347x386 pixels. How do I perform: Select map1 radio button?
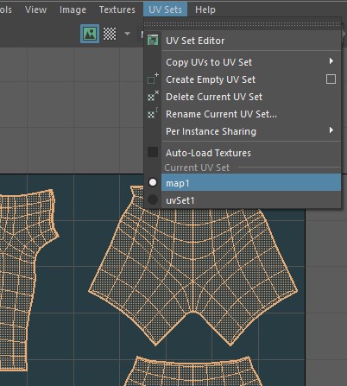pyautogui.click(x=153, y=182)
